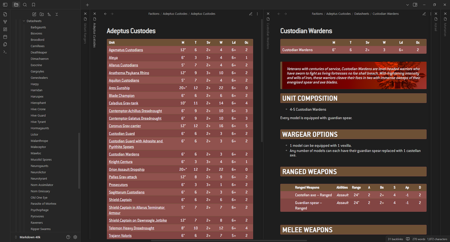This screenshot has width=450, height=242.
Task: Navigate forward in Custodian Wardens pane
Action: [x=286, y=14]
